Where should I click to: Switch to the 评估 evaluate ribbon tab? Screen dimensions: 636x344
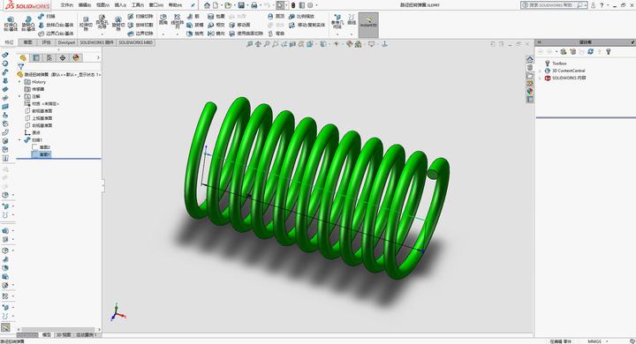46,42
